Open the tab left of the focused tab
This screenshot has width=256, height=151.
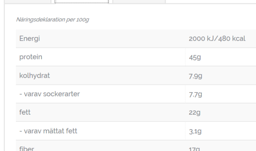[x=26, y=2]
